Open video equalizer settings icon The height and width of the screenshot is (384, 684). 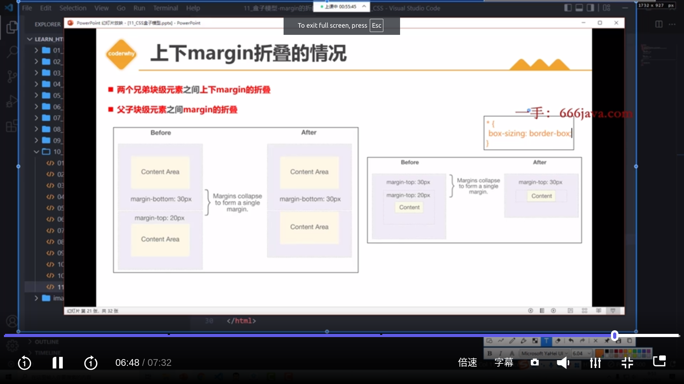[x=595, y=363]
